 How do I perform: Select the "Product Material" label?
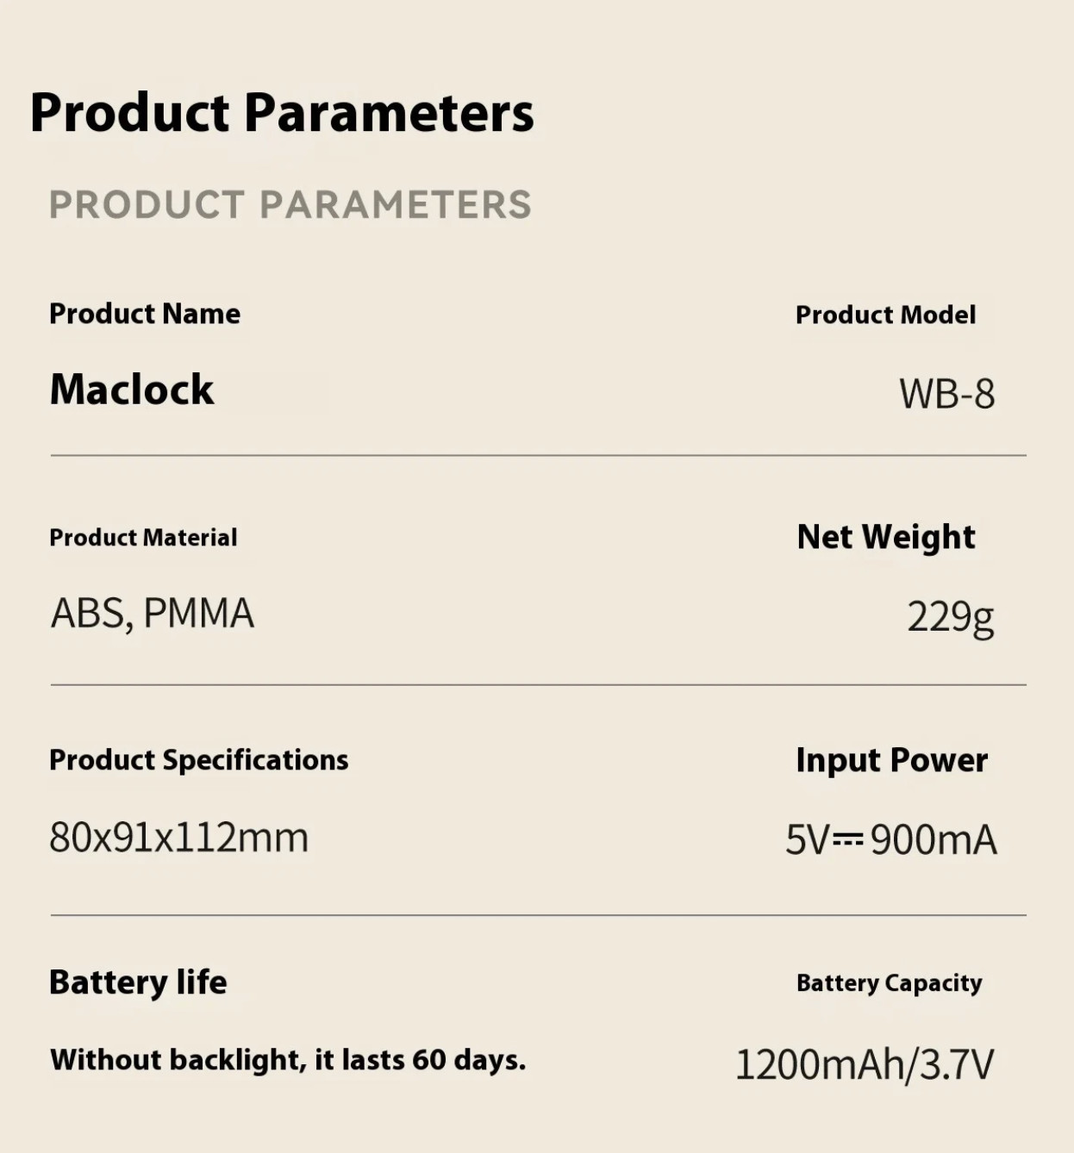tap(143, 538)
